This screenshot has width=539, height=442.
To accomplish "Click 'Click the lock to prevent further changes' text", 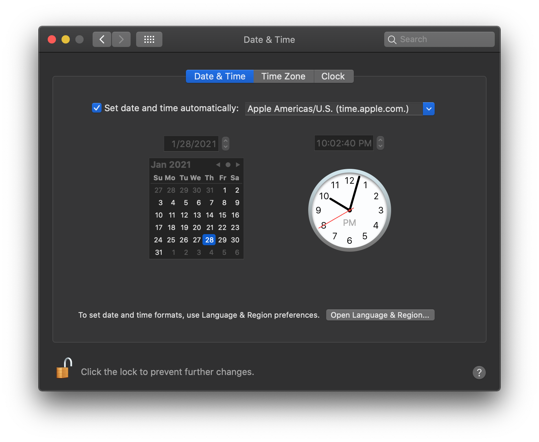I will (x=168, y=372).
